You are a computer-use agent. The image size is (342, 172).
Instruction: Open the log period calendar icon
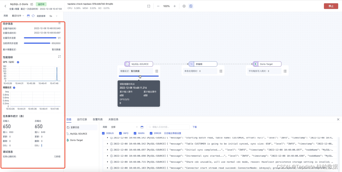(142, 127)
